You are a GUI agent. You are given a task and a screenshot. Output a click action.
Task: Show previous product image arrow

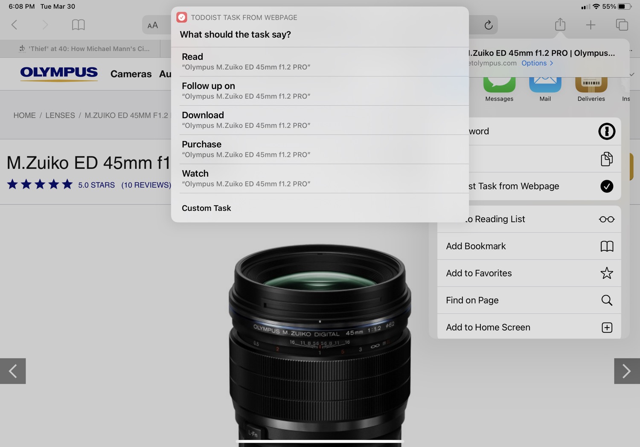[x=13, y=371]
